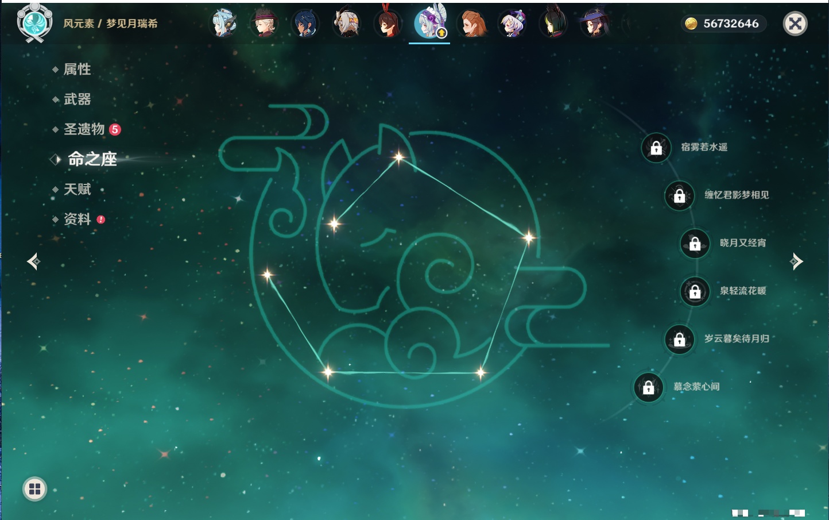Open the 属性 attributes tab
This screenshot has width=829, height=520.
point(77,70)
